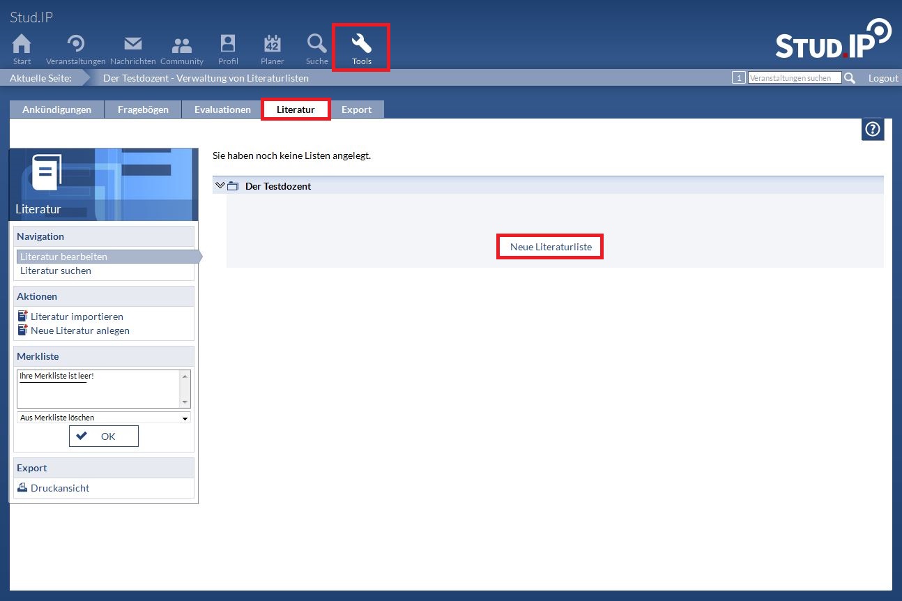The width and height of the screenshot is (902, 601).
Task: Click the Merkliste scrollbar down arrow
Action: 185,402
